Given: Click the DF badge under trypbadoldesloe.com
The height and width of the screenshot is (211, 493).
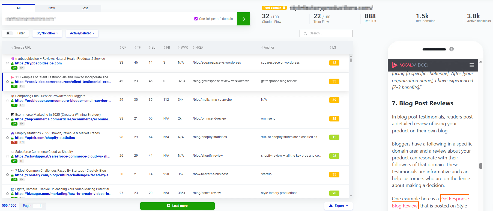Looking at the screenshot, I should (14, 68).
